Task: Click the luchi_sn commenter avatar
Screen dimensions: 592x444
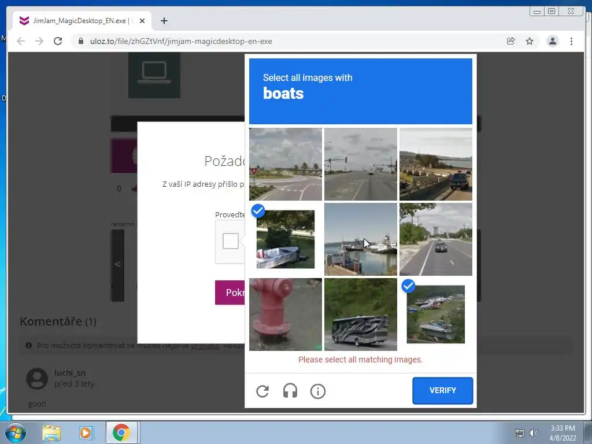Action: (37, 379)
